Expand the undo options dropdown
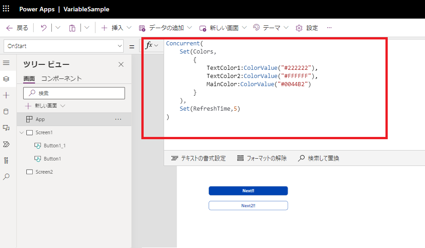This screenshot has width=425, height=248. pyautogui.click(x=58, y=28)
